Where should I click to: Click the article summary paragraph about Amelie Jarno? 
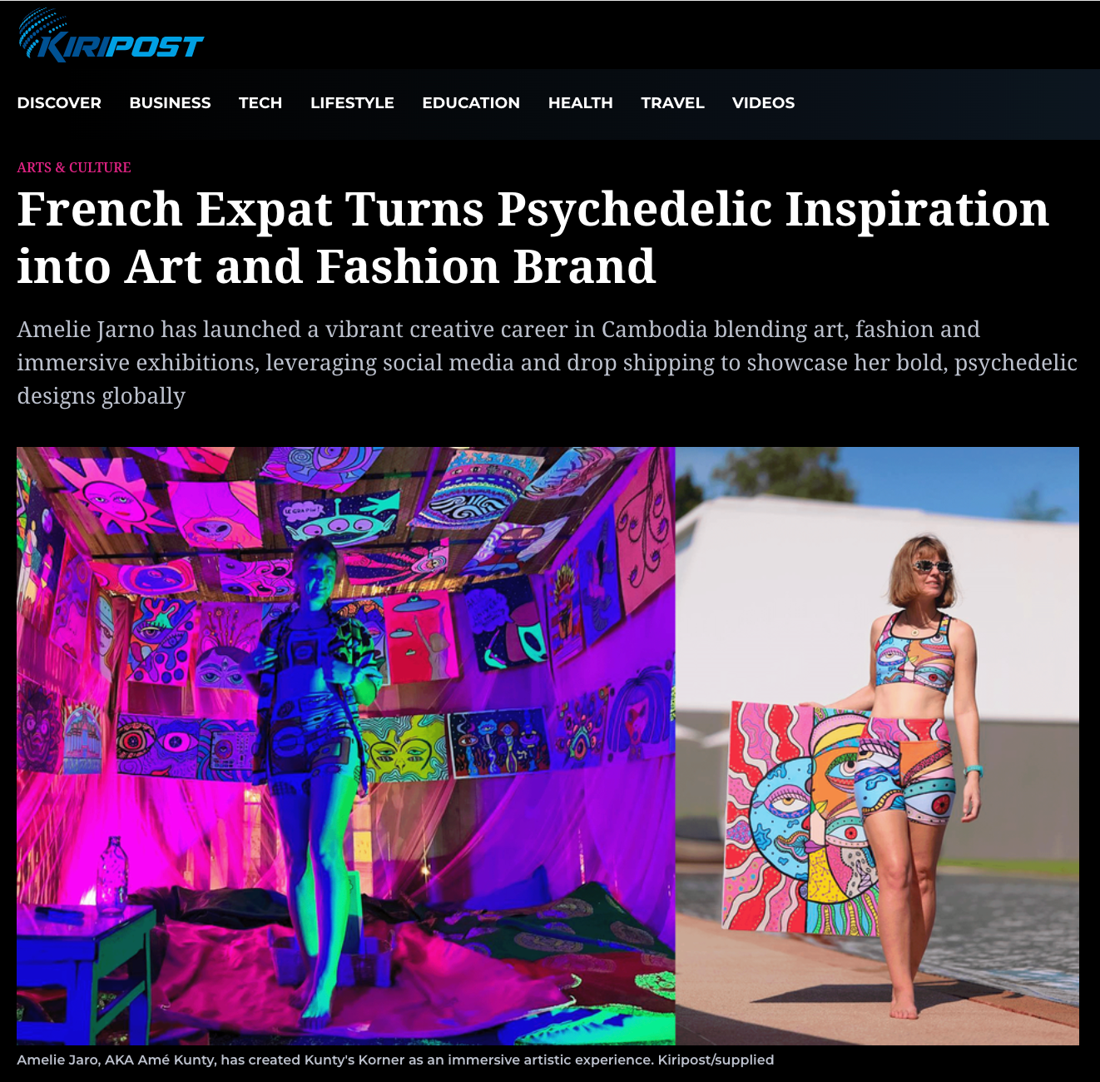(548, 363)
